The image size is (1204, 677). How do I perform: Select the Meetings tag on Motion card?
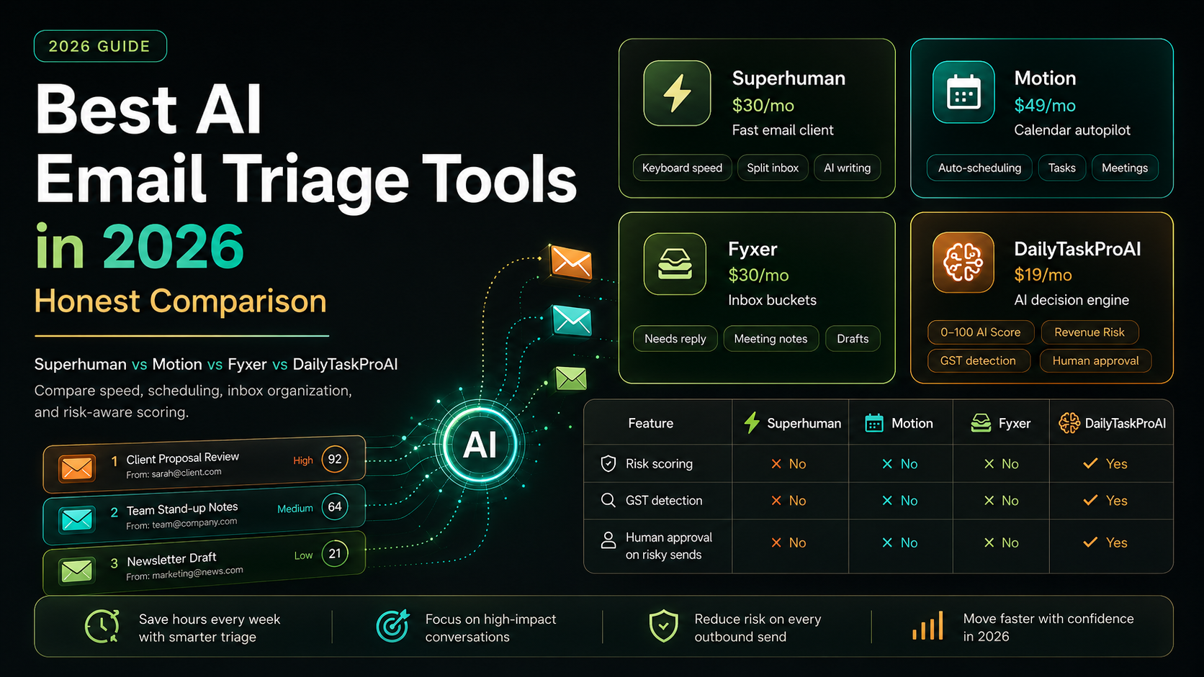click(x=1125, y=168)
